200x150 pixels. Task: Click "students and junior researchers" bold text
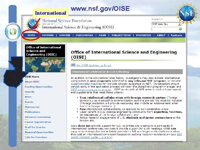point(149,117)
